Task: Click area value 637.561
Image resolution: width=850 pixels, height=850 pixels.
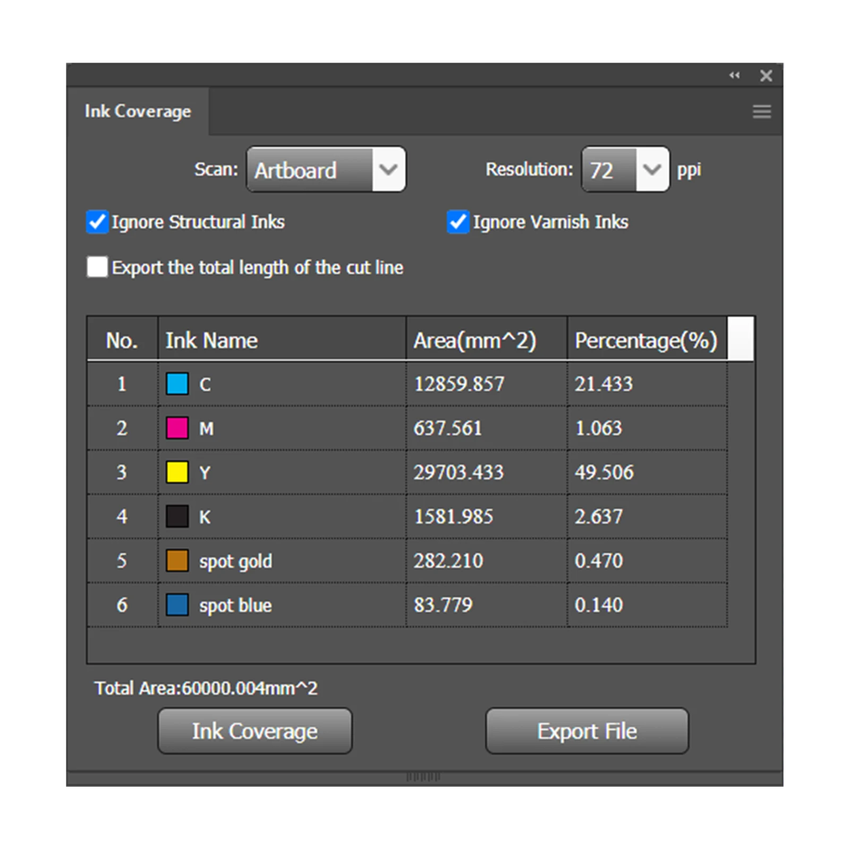Action: tap(448, 428)
